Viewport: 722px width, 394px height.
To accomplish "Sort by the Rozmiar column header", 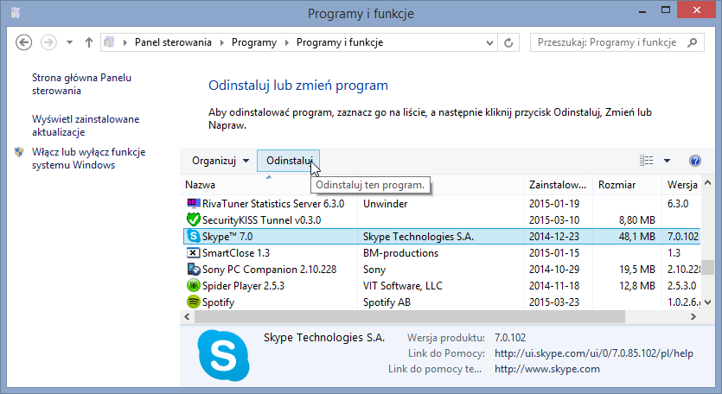I will point(627,185).
